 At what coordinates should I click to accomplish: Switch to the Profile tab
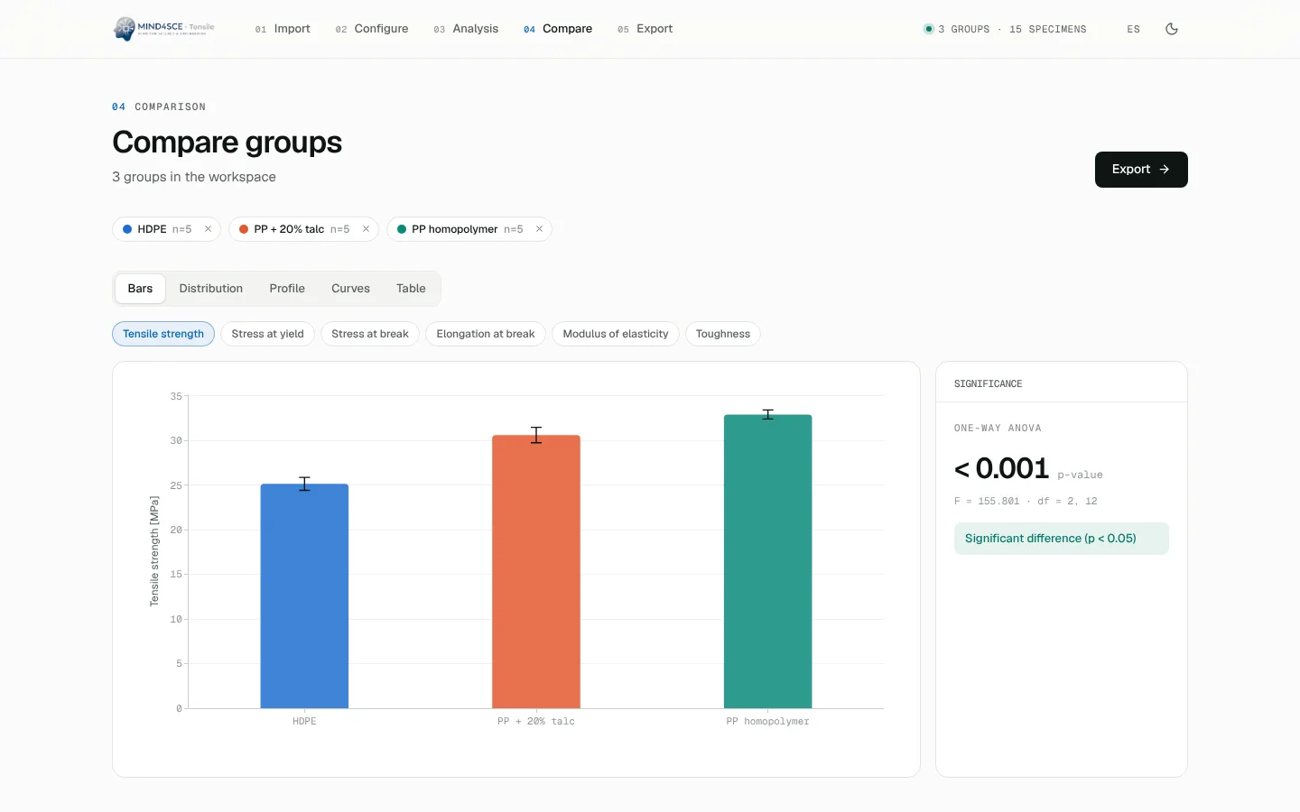[x=287, y=289]
